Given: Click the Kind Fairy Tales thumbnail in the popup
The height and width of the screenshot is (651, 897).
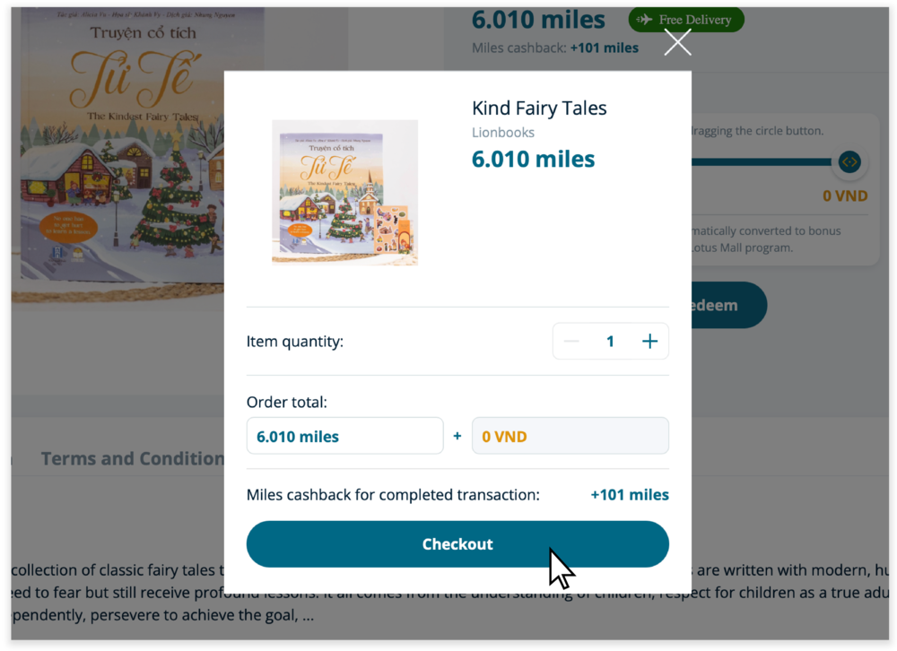Looking at the screenshot, I should coord(344,192).
